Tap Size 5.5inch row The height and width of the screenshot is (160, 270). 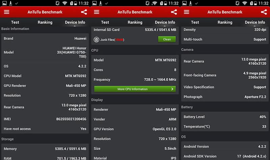135,149
